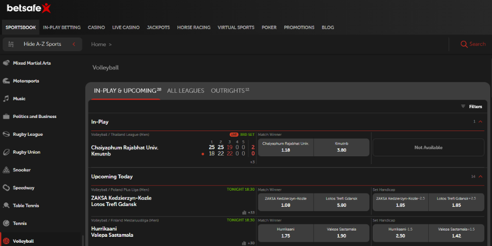This screenshot has width=492, height=246.
Task: Open the Blog
Action: pyautogui.click(x=328, y=27)
